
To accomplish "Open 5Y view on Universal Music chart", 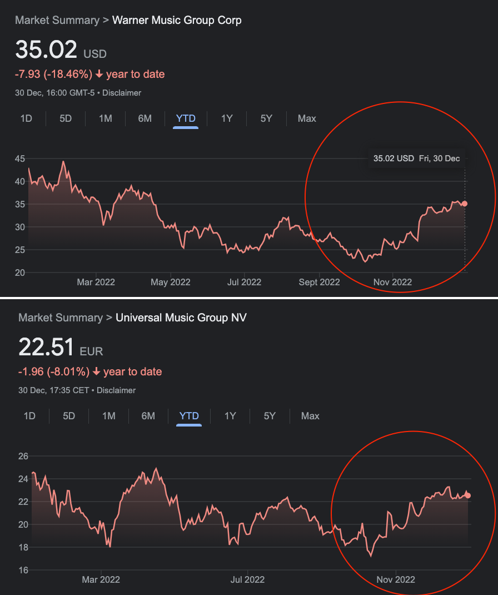I will pos(270,416).
